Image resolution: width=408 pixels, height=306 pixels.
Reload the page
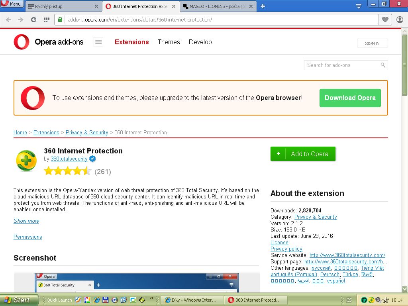(33, 20)
